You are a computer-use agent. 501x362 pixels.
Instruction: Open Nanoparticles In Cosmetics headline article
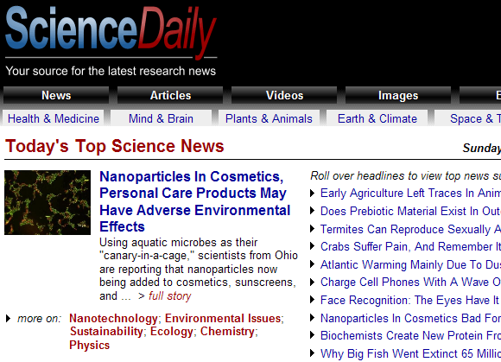[x=195, y=201]
